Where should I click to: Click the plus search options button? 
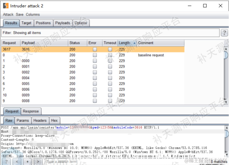(x=28, y=162)
